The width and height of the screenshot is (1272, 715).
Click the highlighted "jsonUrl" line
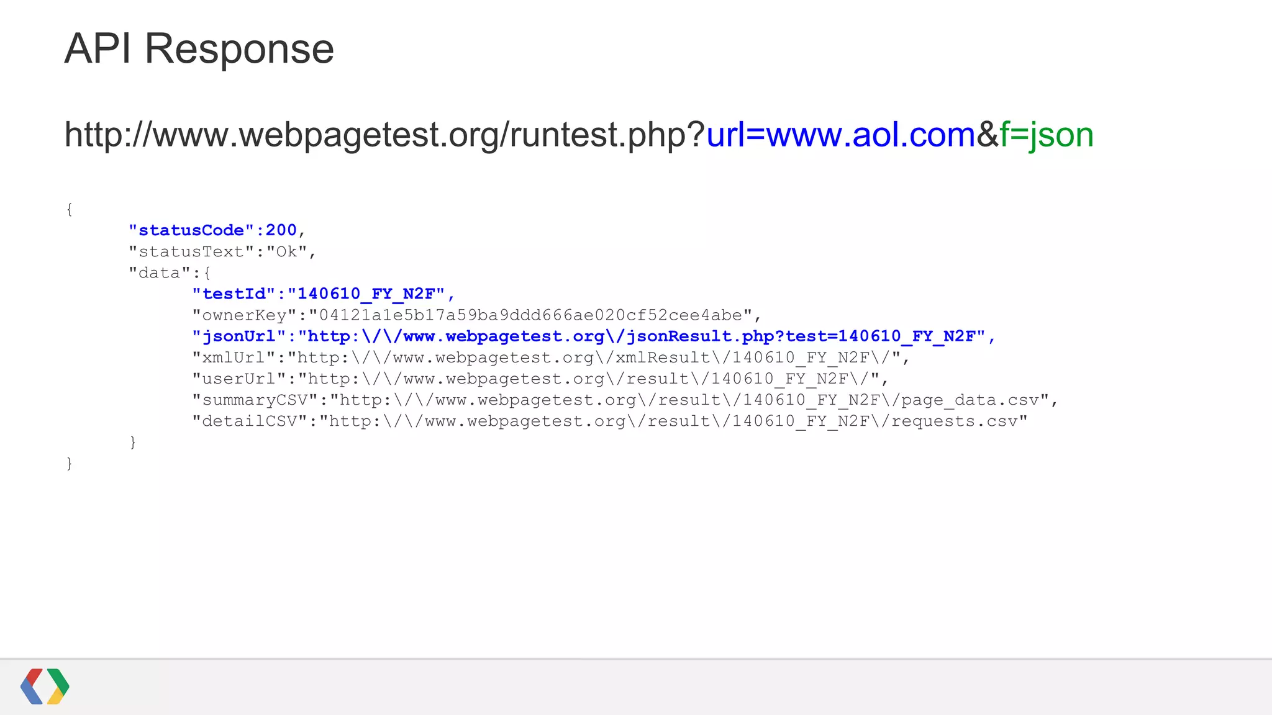pos(593,336)
